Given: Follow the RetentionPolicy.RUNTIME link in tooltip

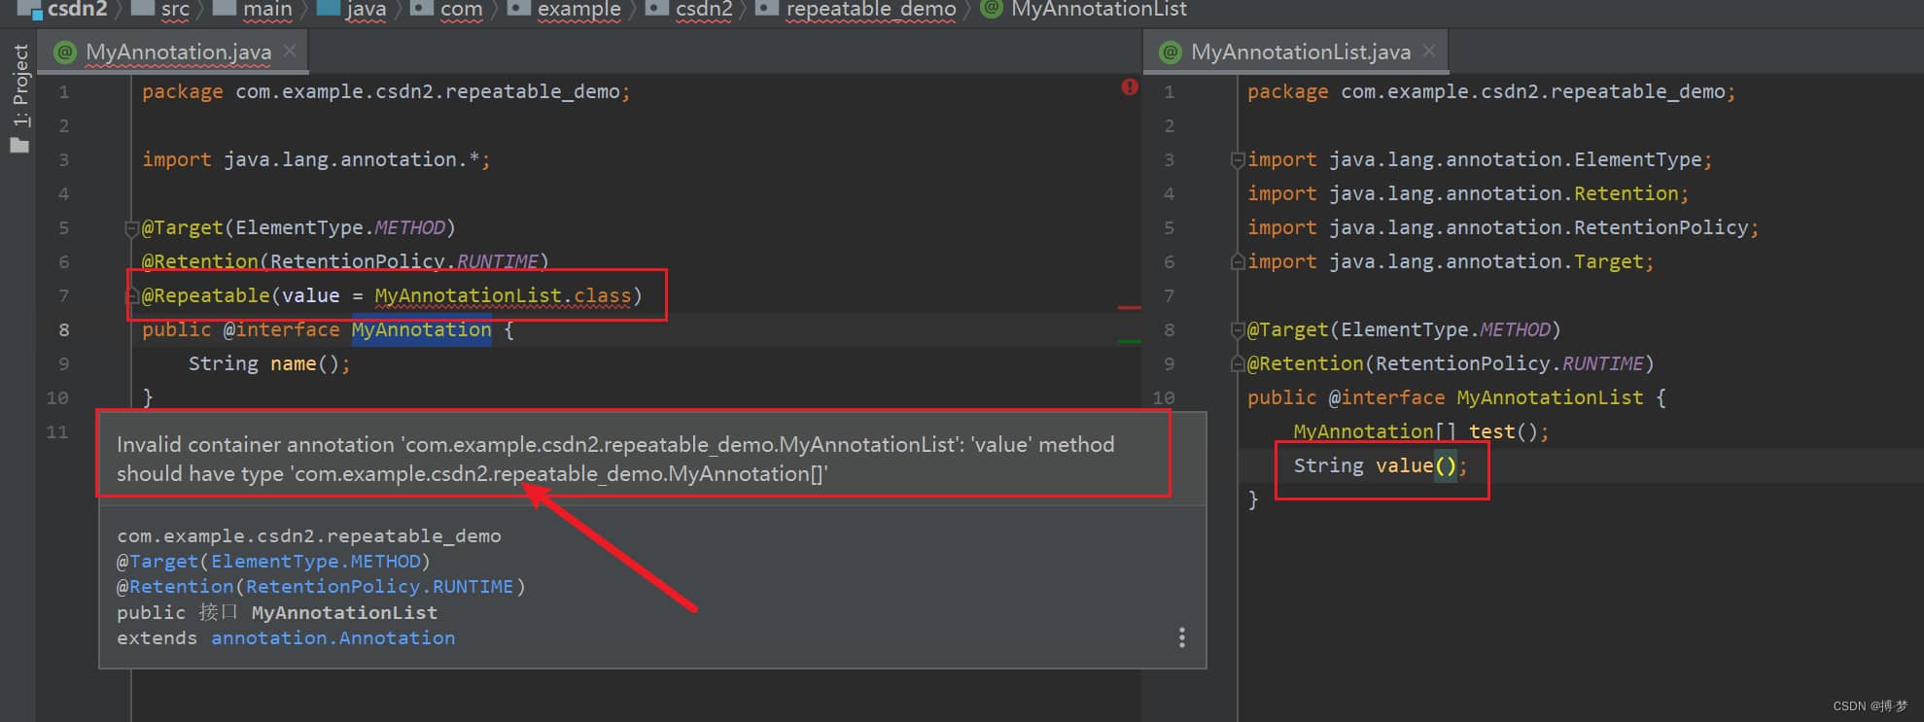Looking at the screenshot, I should tap(379, 586).
